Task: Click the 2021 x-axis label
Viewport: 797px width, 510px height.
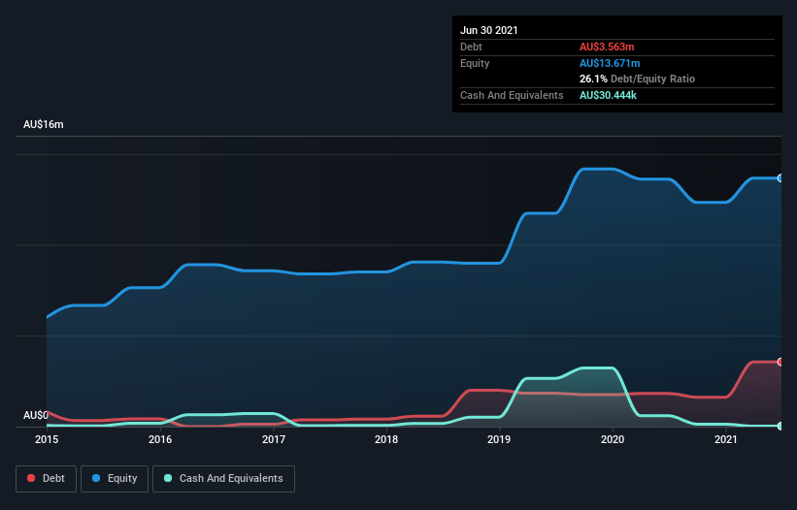Action: [x=726, y=439]
